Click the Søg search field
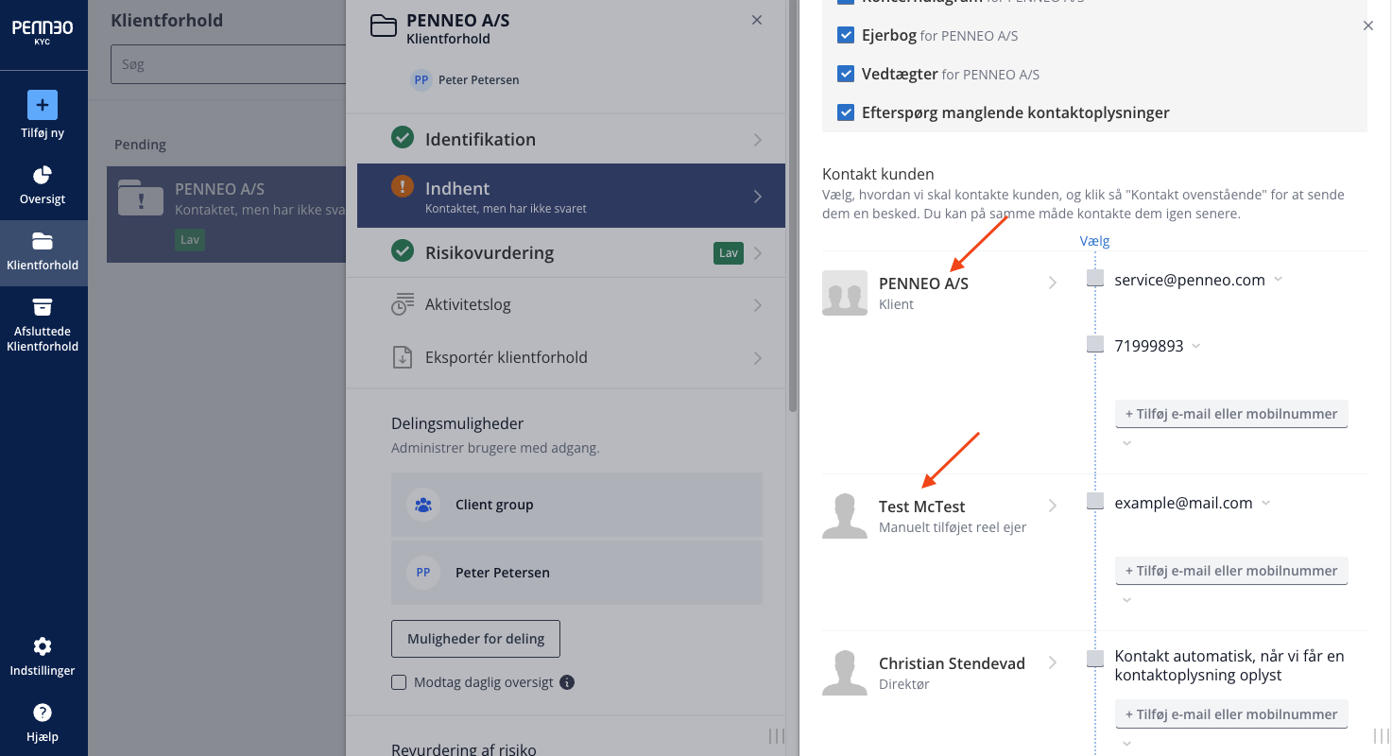Screen dimensions: 1392x756 [x=228, y=64]
